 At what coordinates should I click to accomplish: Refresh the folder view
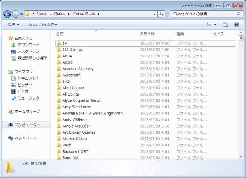tap(161, 14)
